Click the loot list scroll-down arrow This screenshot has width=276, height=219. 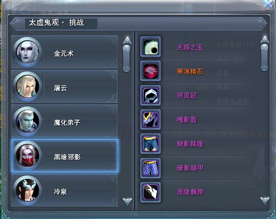tap(265, 201)
